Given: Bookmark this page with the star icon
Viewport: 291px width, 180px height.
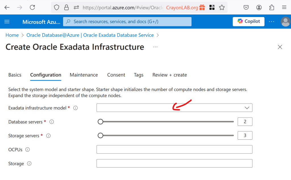Looking at the screenshot, I should pyautogui.click(x=222, y=7).
